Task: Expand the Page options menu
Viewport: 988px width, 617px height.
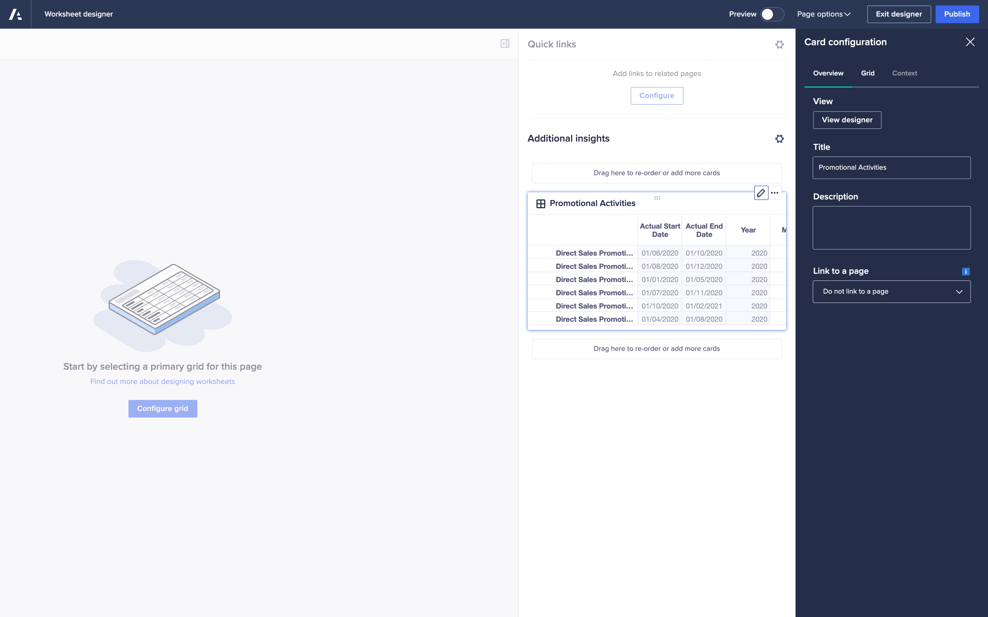Action: click(823, 14)
